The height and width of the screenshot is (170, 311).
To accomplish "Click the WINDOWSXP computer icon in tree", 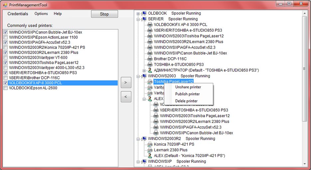I will [x=144, y=161].
